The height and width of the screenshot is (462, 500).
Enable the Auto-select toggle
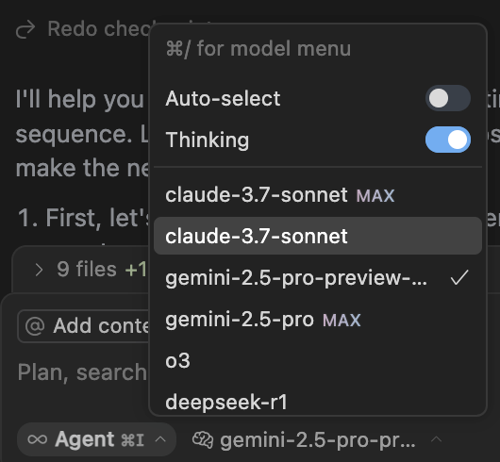[448, 98]
